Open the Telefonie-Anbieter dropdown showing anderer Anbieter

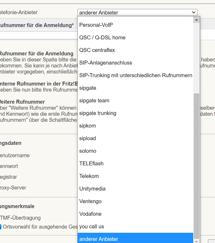[x=137, y=12]
